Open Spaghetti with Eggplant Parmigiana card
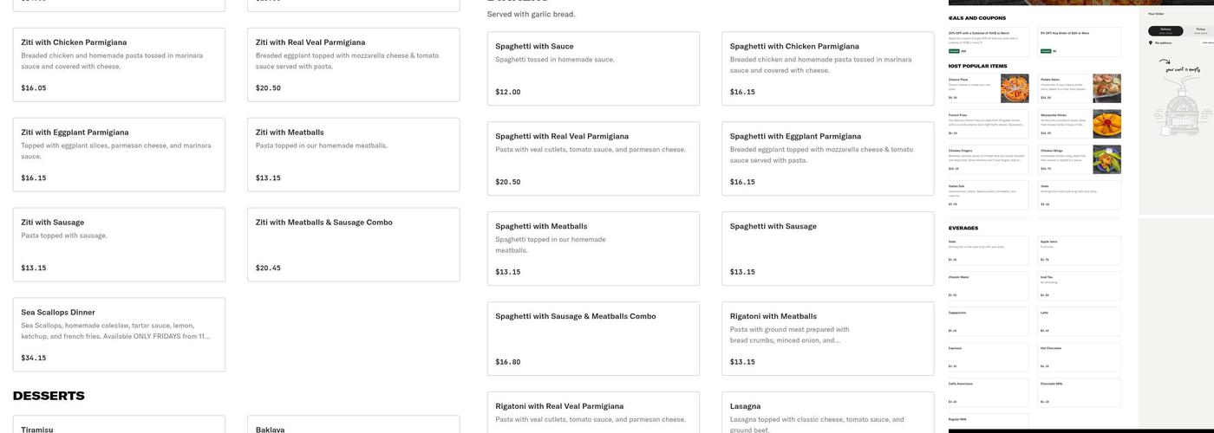Viewport: 1214px width, 433px height. pos(827,158)
